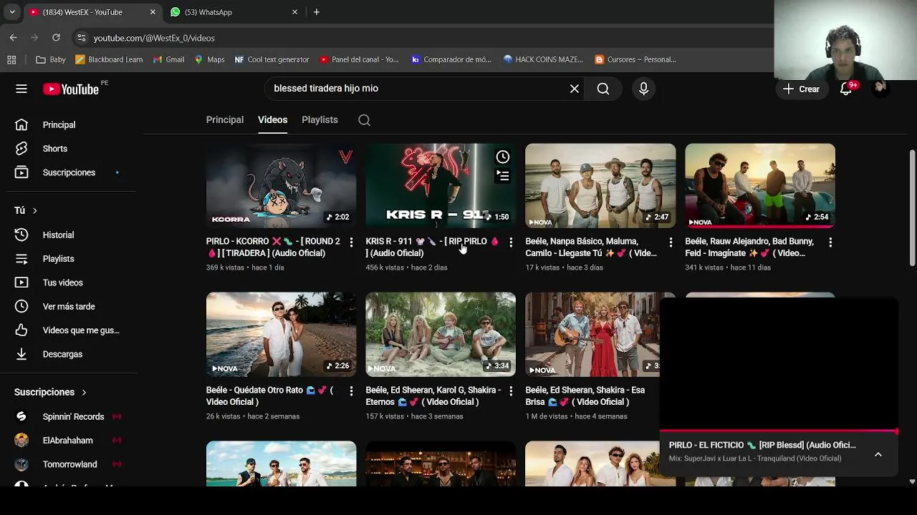Expand the miniplayer queue panel
The image size is (917, 515).
point(878,454)
